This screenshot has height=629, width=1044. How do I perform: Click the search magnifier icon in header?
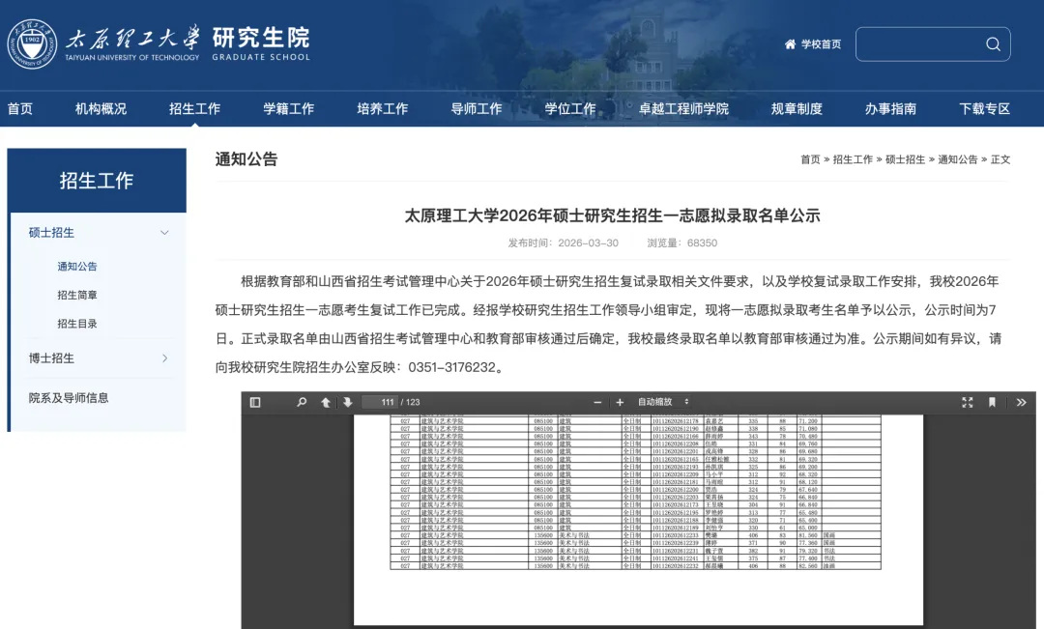(993, 43)
